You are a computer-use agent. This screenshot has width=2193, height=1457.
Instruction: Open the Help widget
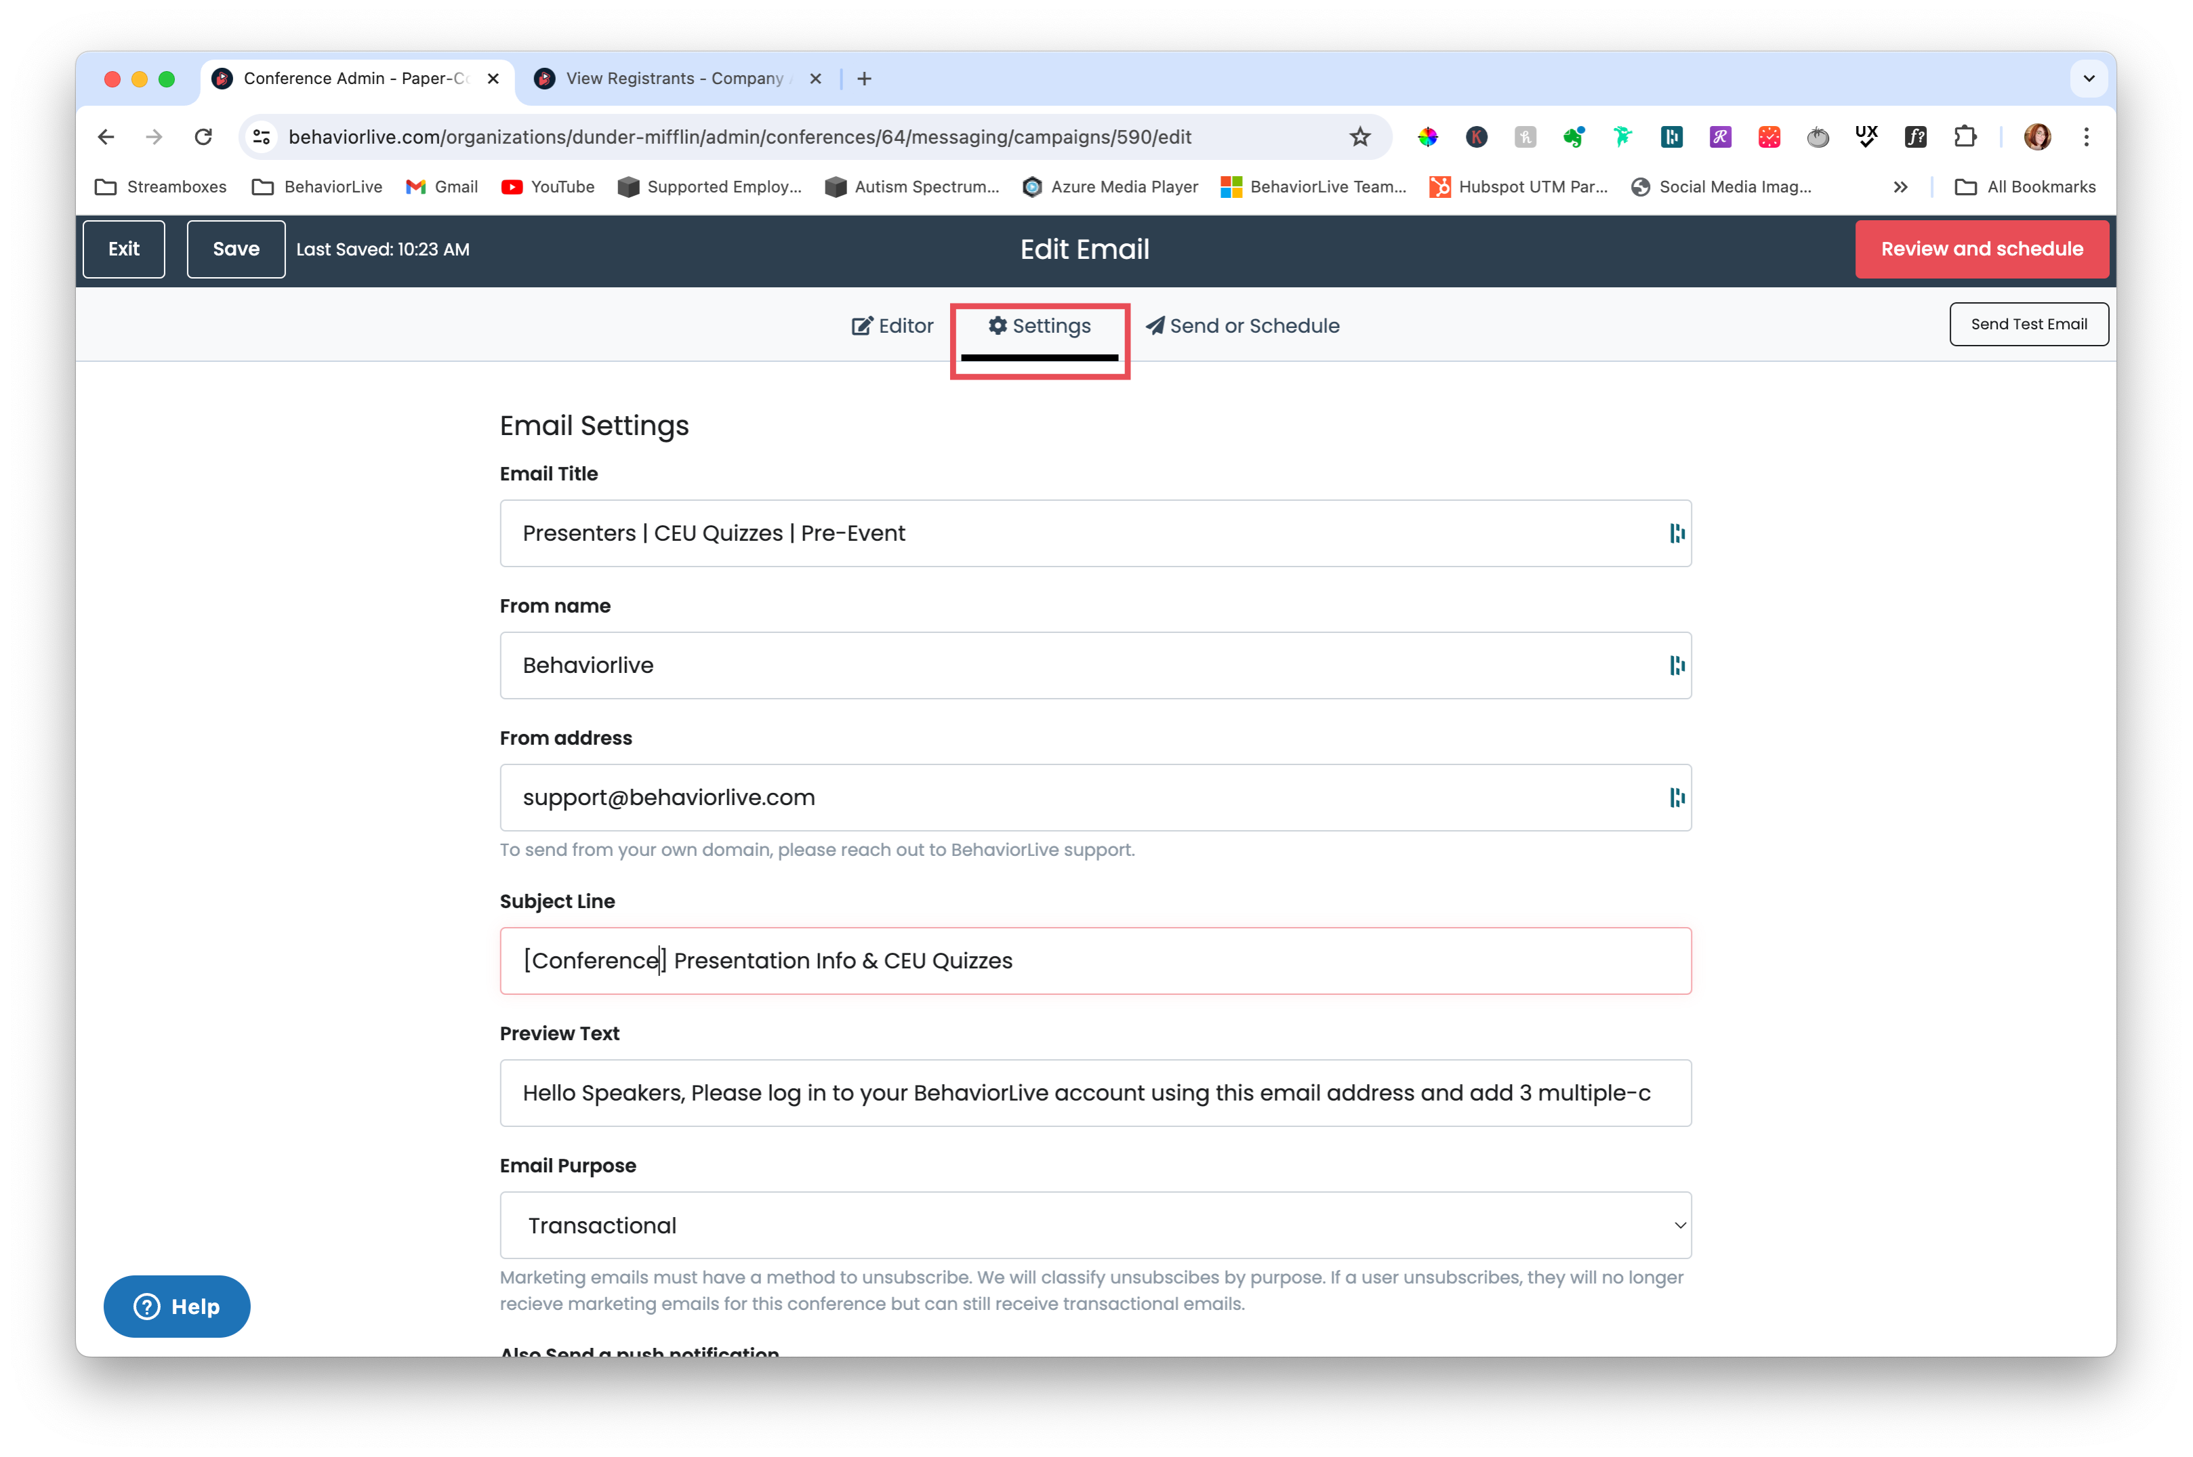click(x=177, y=1305)
